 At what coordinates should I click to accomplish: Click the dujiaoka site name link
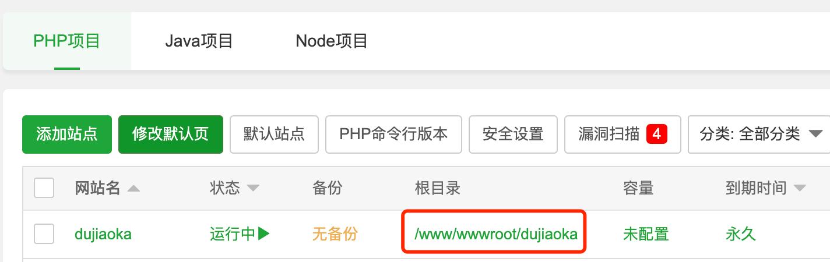click(103, 234)
